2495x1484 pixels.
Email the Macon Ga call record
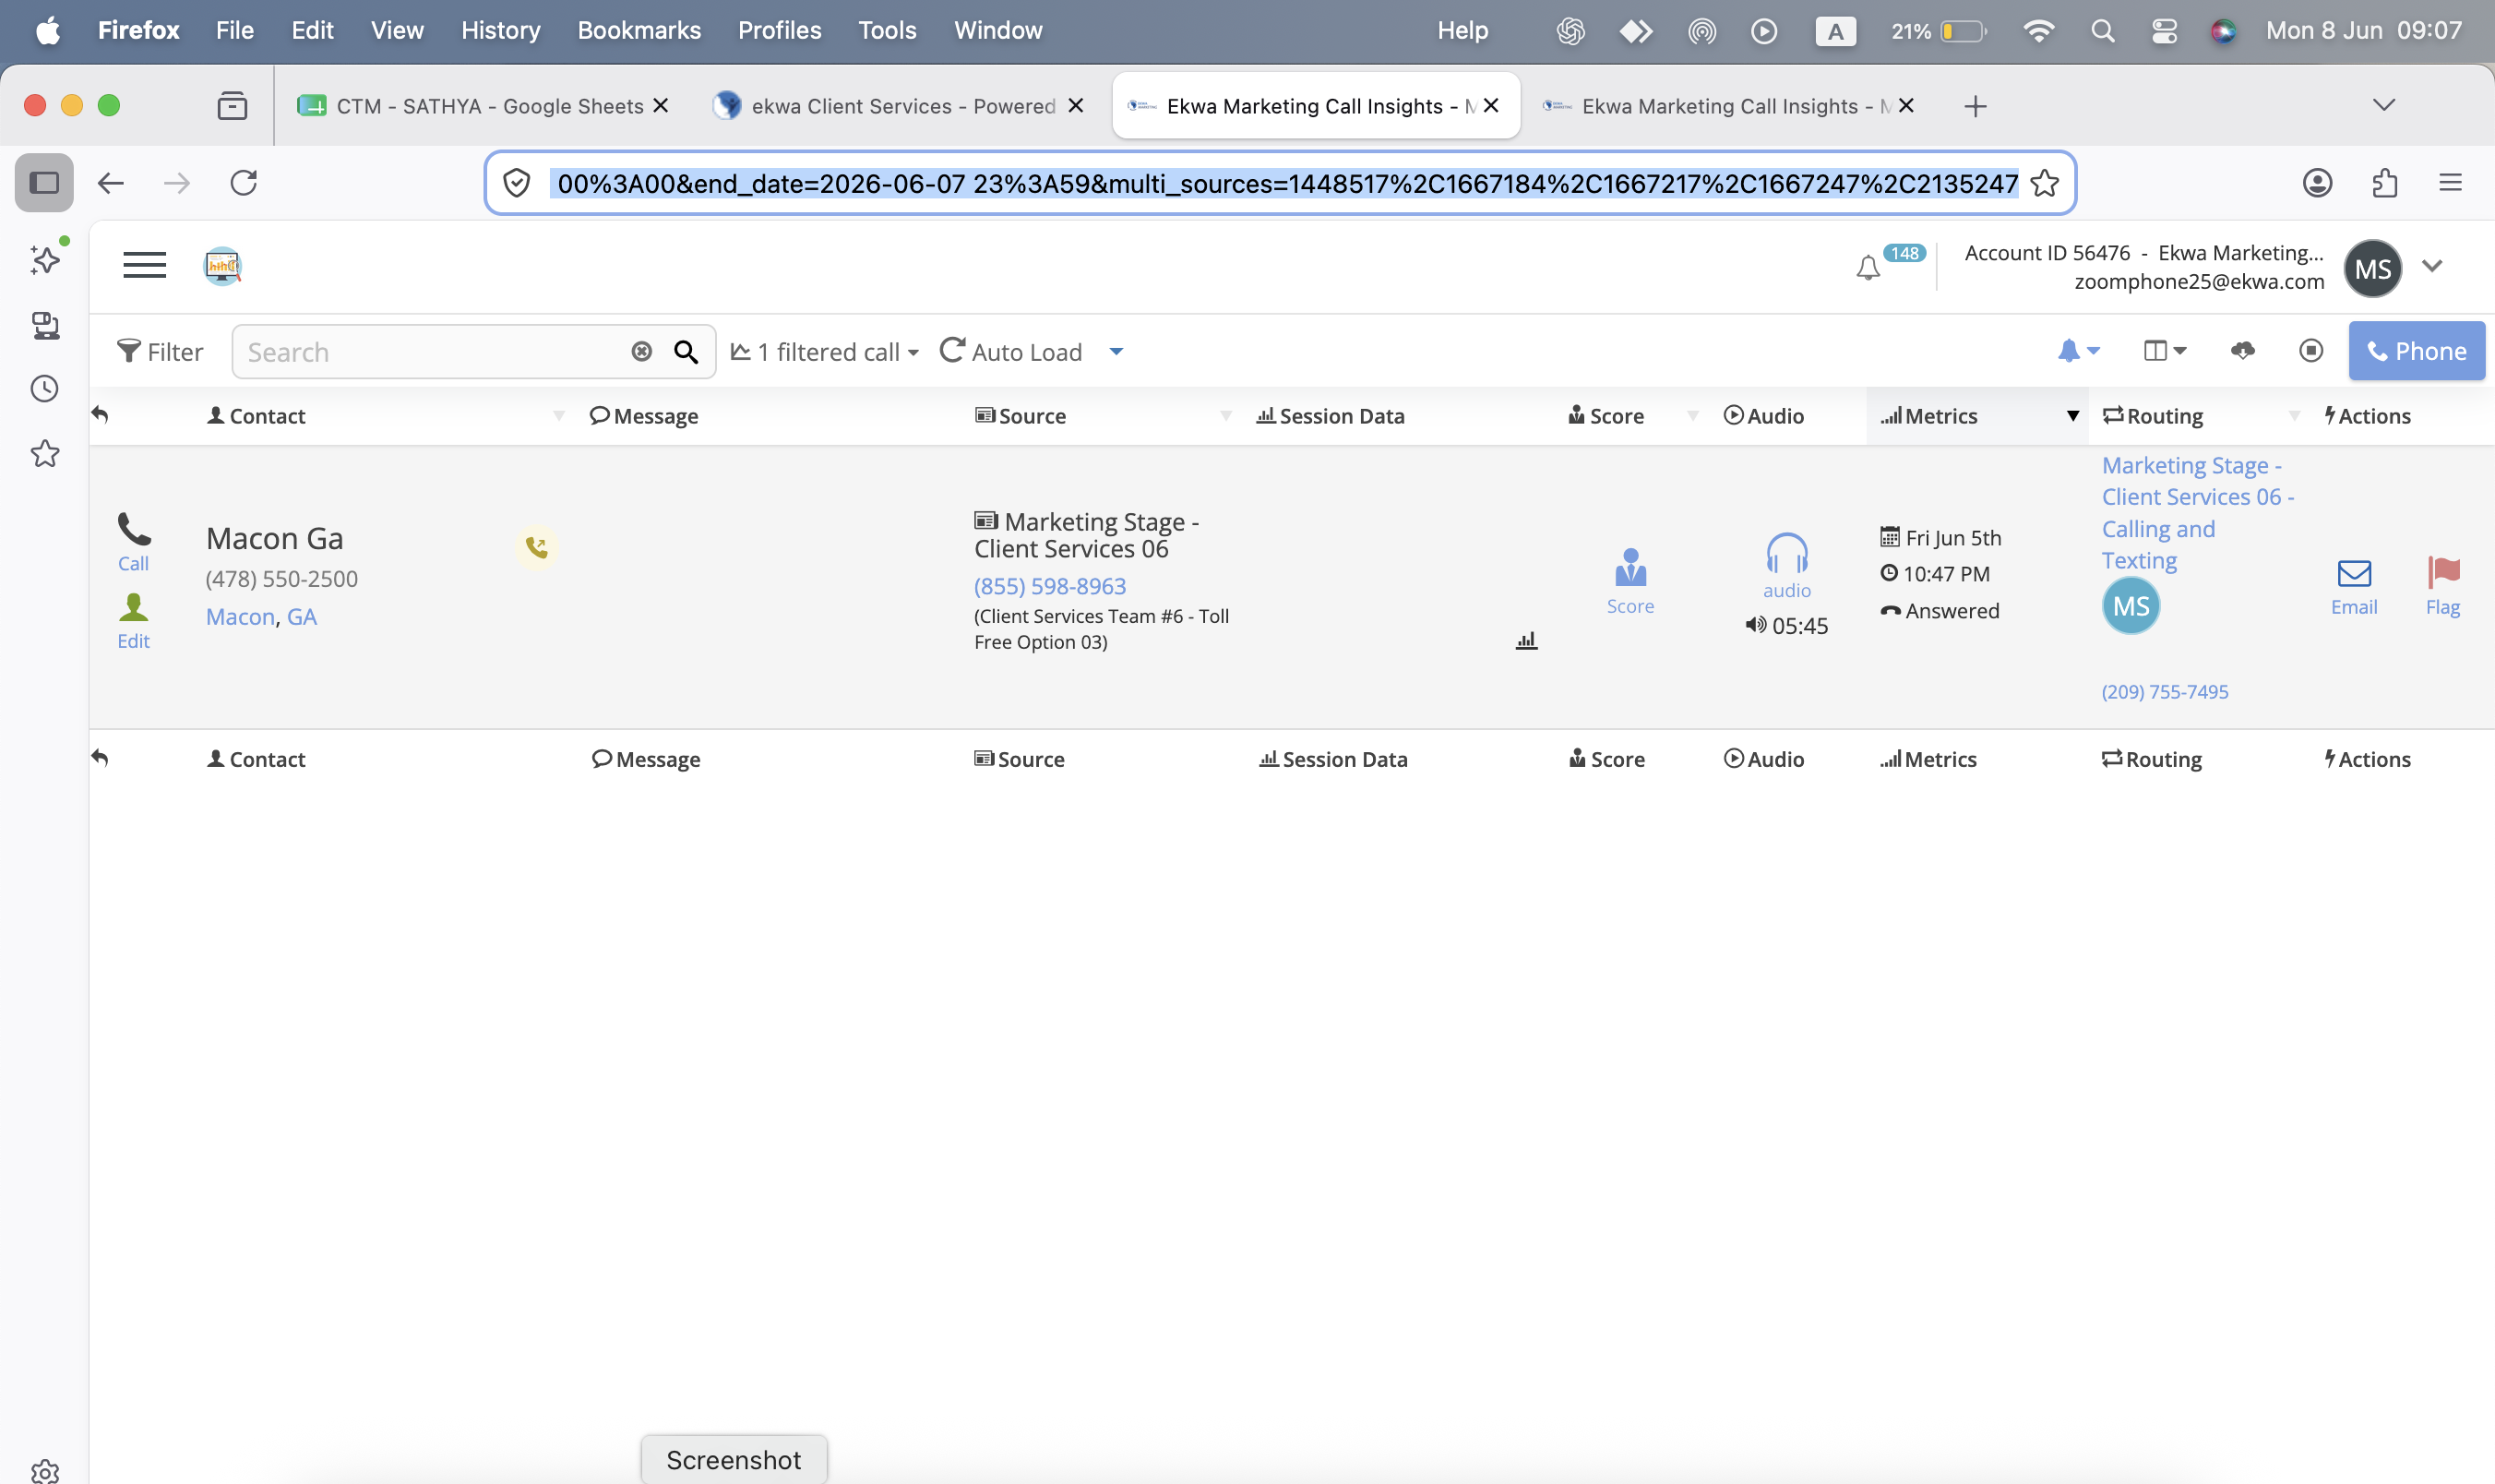pos(2354,588)
